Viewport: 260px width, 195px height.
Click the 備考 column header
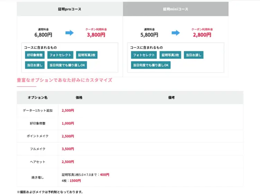point(171,98)
